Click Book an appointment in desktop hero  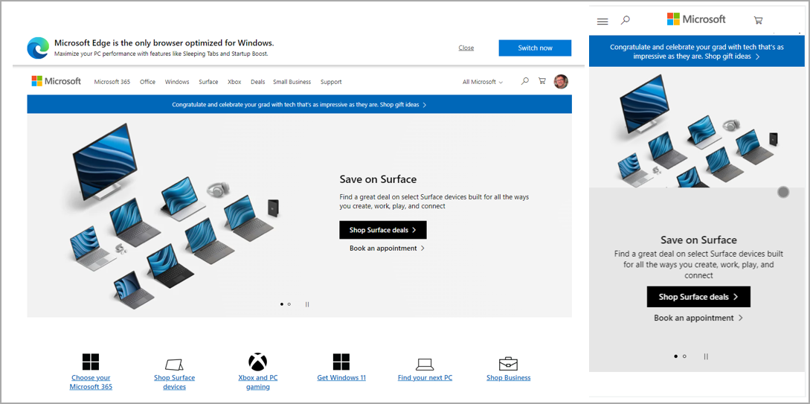point(387,249)
